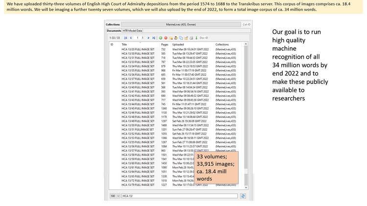Click the green add document icon
This screenshot has height=206, width=367.
coord(161,38)
